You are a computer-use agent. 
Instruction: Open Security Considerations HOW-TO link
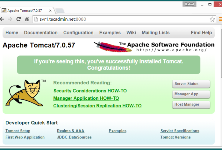[x=90, y=91]
